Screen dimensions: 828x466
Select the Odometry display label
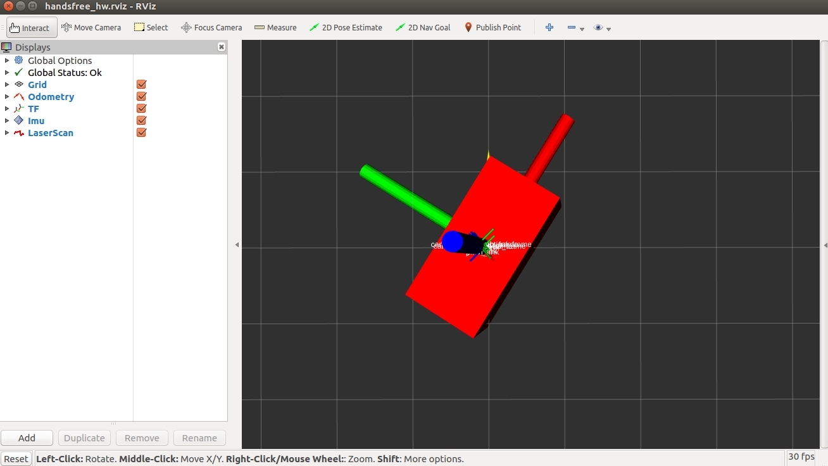click(x=51, y=96)
